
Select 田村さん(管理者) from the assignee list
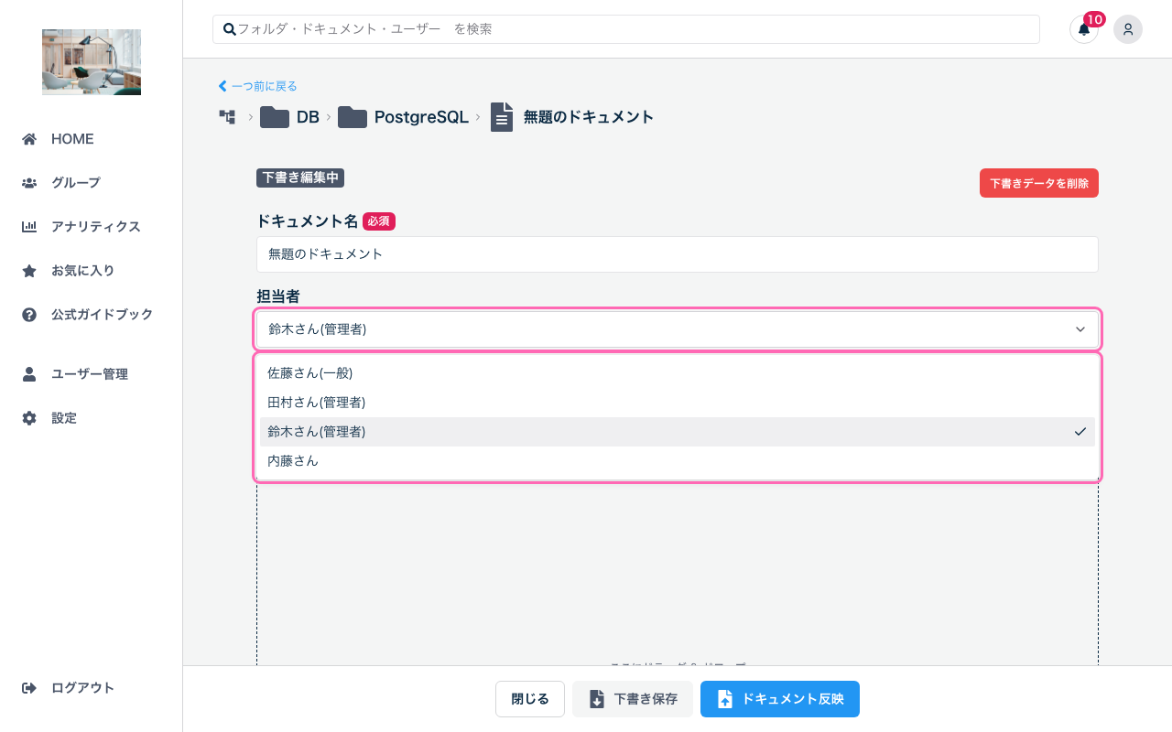pyautogui.click(x=316, y=402)
